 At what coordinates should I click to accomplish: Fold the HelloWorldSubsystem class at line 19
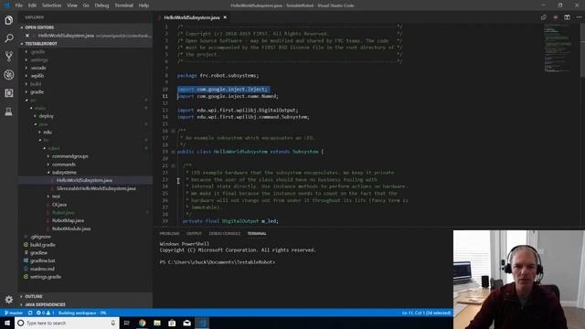173,152
